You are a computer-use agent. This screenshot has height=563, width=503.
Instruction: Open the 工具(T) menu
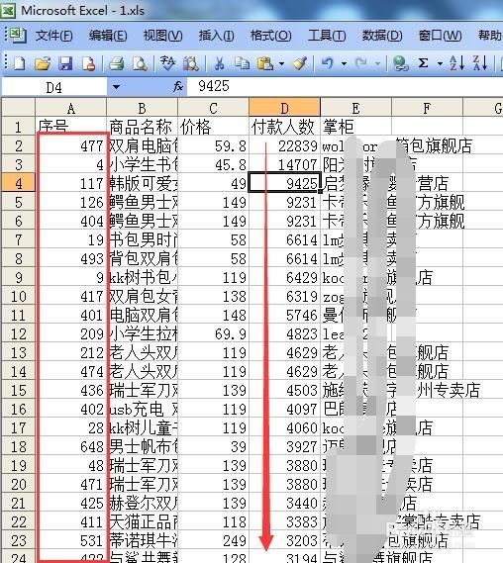pos(327,36)
